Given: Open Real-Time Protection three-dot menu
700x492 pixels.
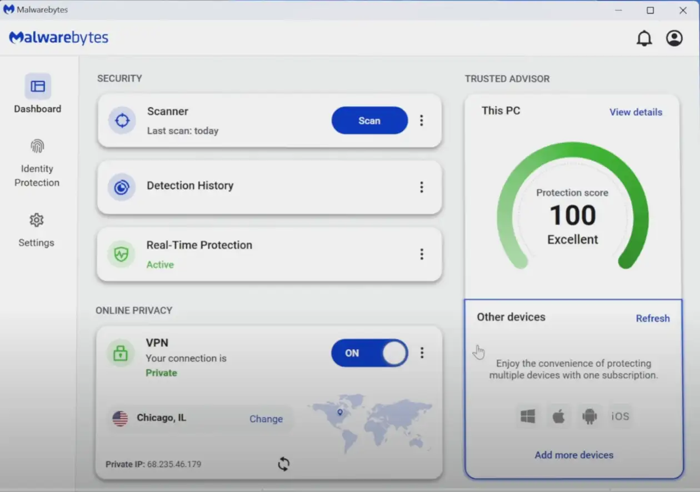Looking at the screenshot, I should coord(422,254).
